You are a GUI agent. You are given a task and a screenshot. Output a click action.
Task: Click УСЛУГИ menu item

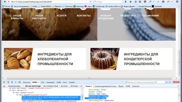pos(61,16)
